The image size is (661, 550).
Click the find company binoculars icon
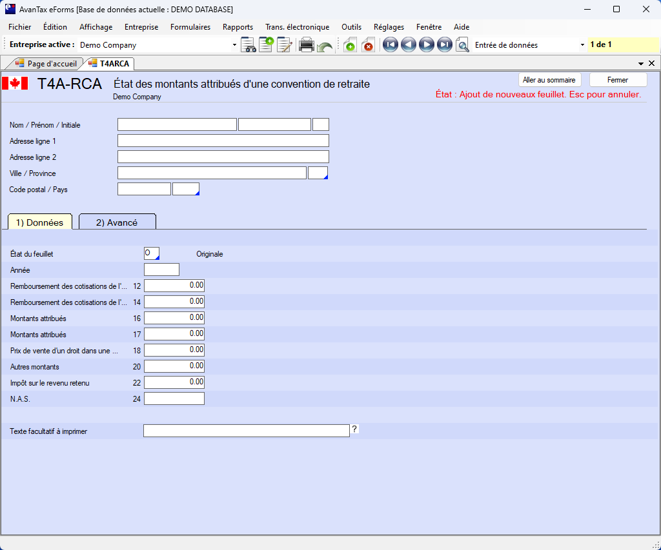249,45
